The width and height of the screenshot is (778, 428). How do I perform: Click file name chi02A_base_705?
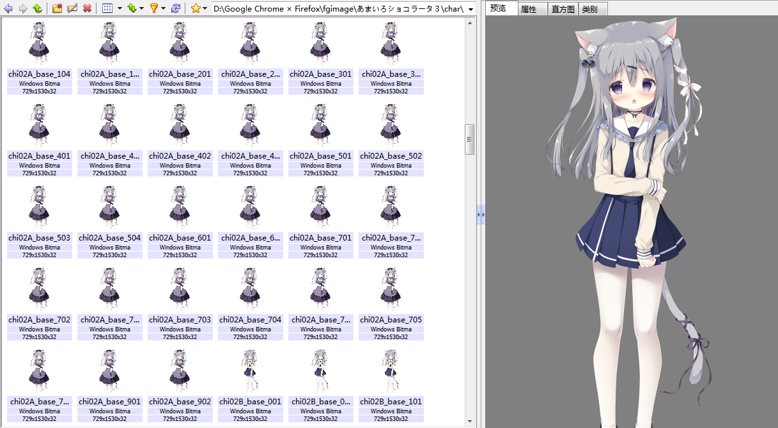[391, 320]
